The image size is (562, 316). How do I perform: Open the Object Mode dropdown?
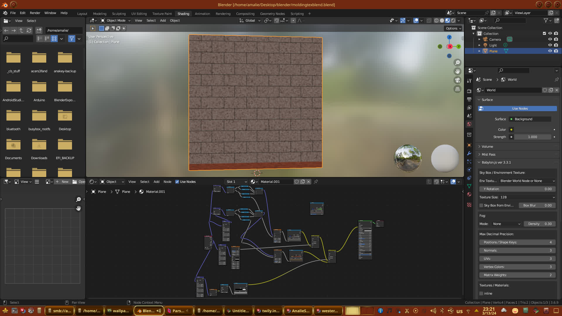pyautogui.click(x=116, y=20)
